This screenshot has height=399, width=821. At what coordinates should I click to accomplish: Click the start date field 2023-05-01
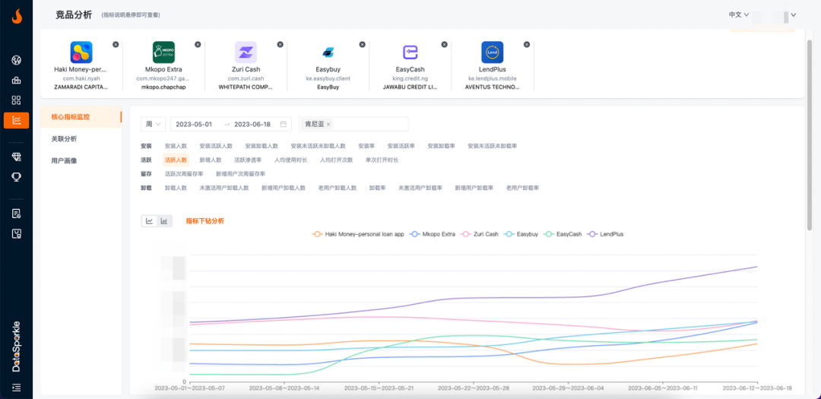click(x=194, y=124)
